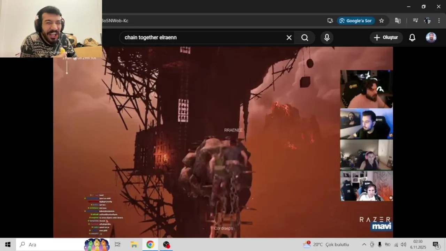Click the install app icon in address bar

[x=330, y=21]
